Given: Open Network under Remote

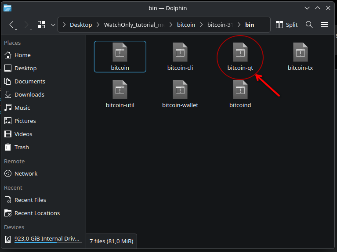Looking at the screenshot, I should tap(43, 173).
